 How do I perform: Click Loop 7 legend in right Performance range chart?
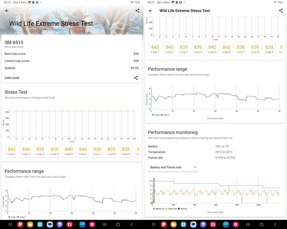point(165,115)
